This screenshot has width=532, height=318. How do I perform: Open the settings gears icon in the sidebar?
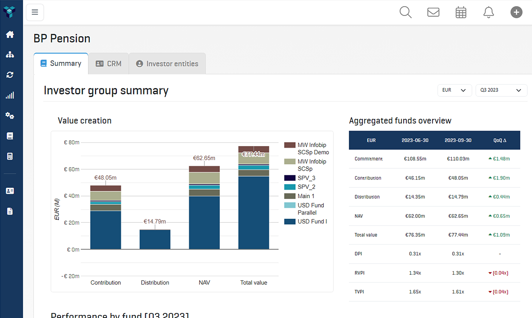click(x=11, y=115)
